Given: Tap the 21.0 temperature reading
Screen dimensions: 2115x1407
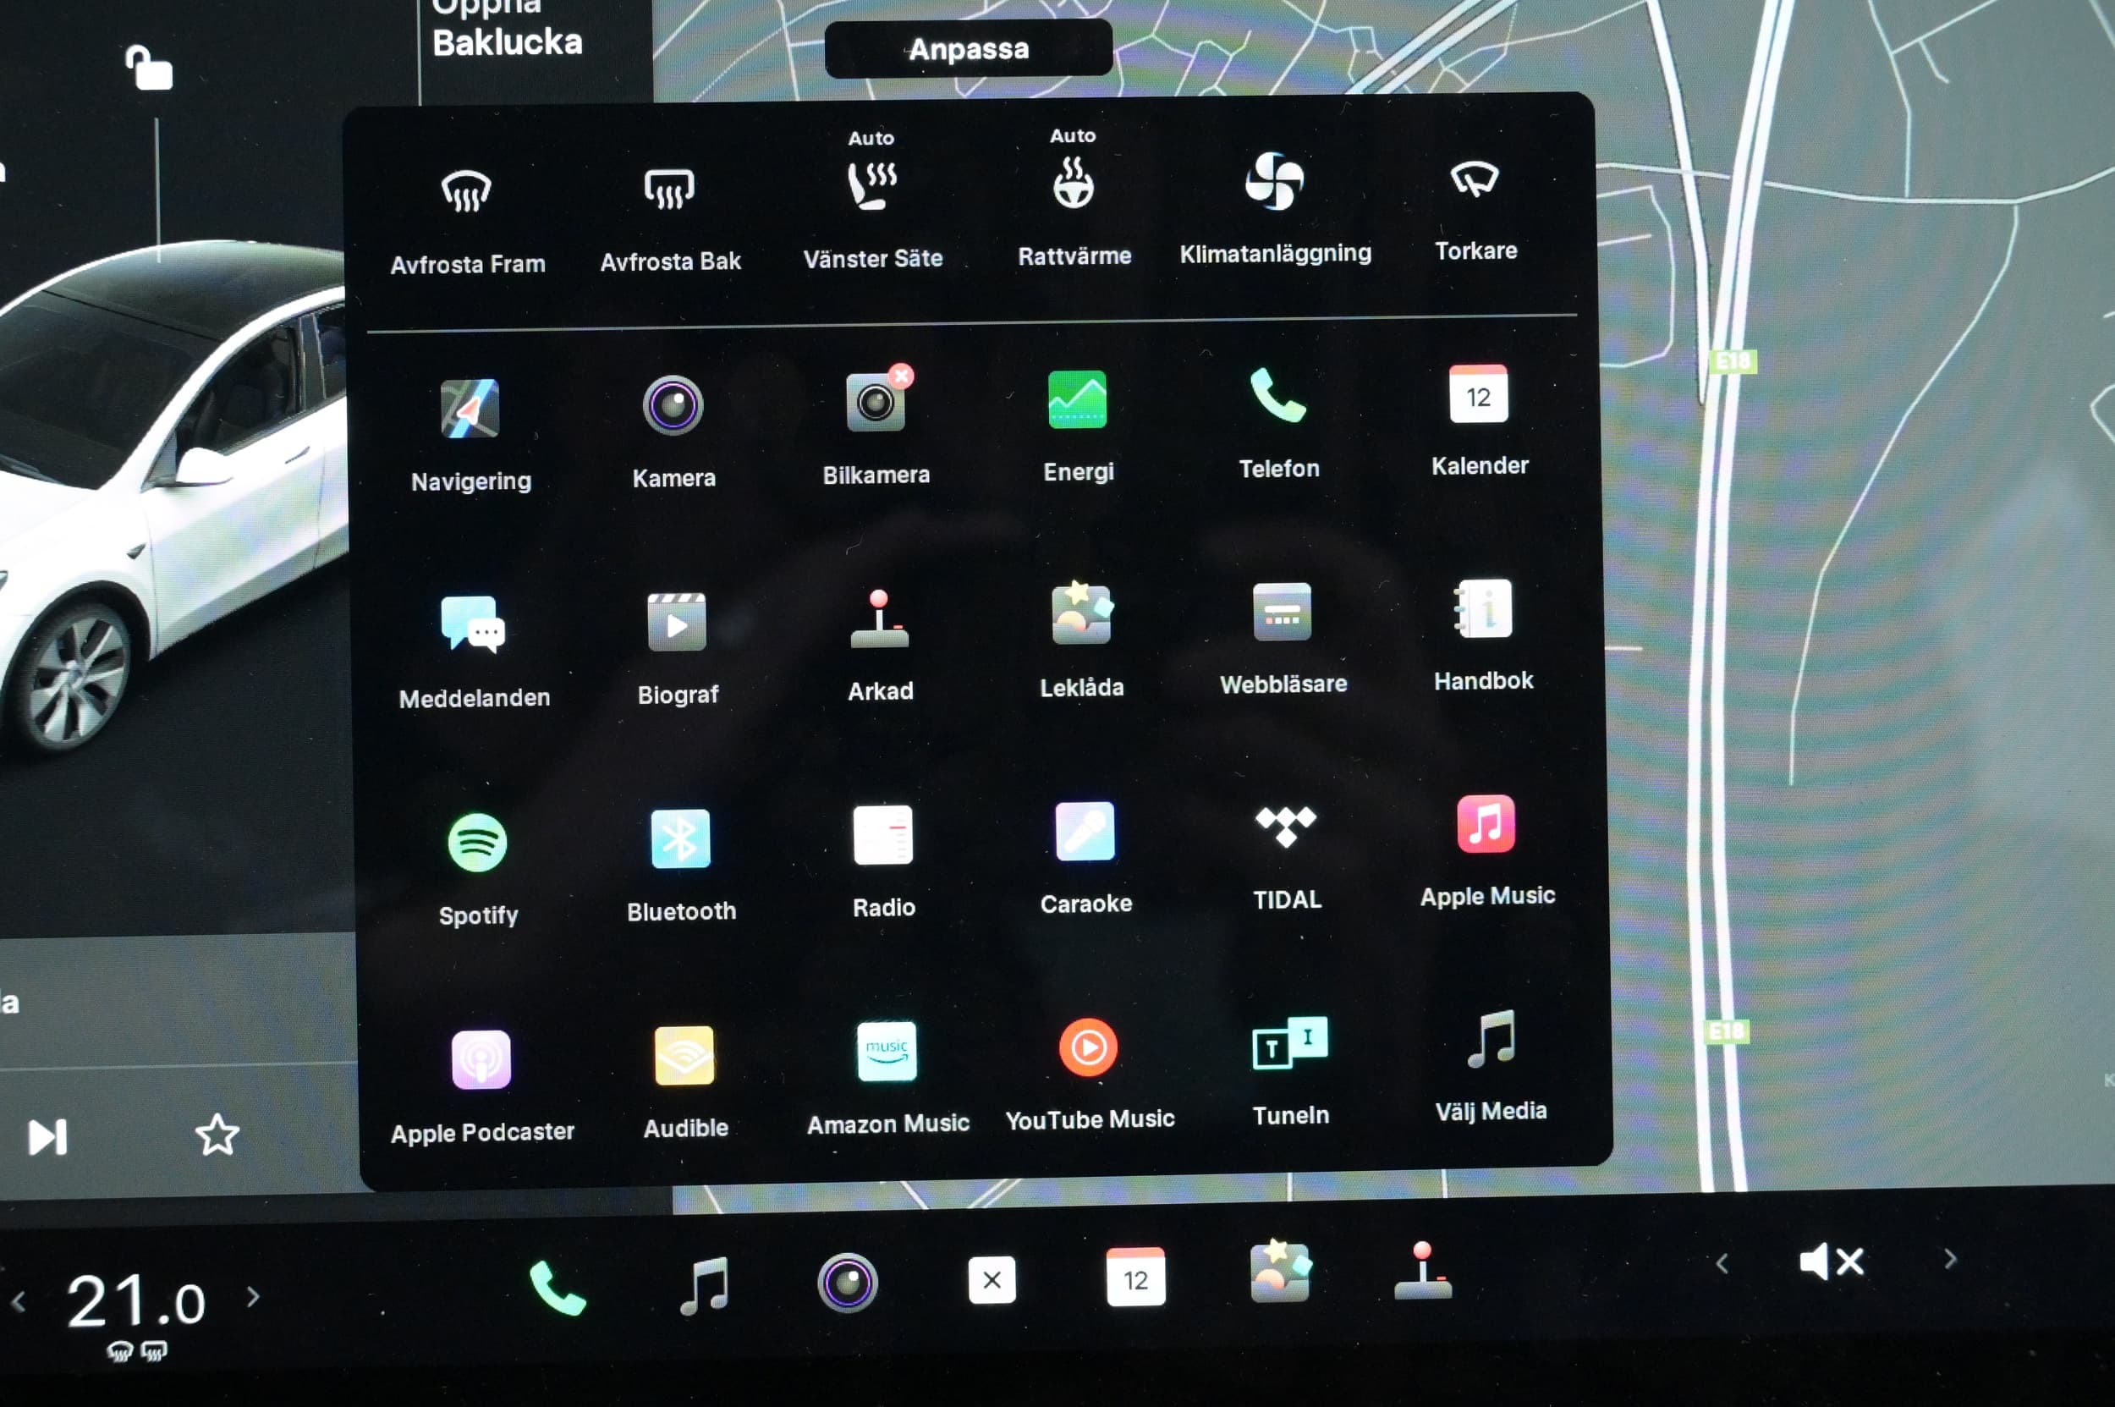Looking at the screenshot, I should tap(137, 1301).
